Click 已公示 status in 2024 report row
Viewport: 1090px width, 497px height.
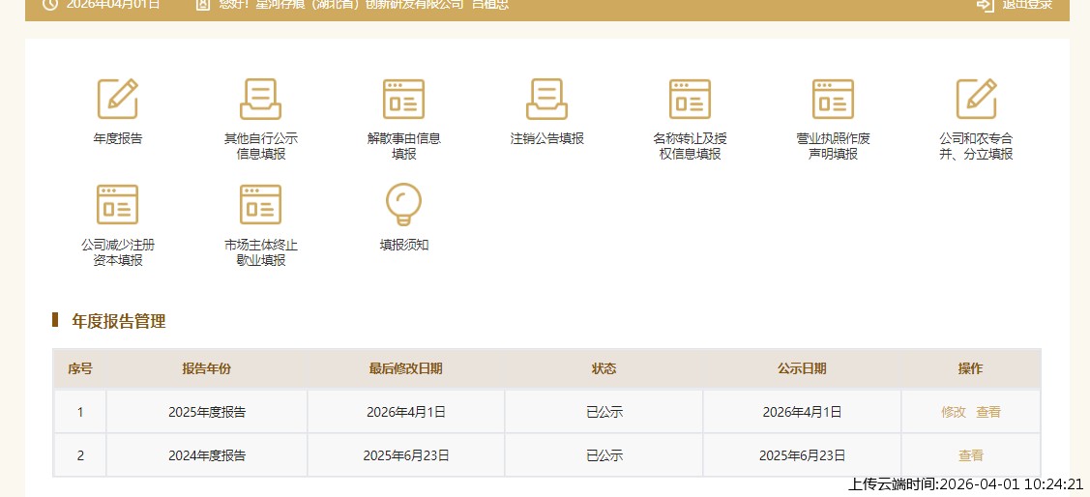604,455
